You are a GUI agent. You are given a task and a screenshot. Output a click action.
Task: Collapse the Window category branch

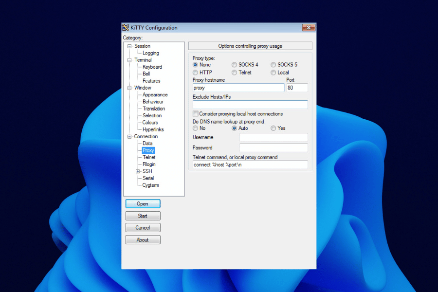click(x=128, y=88)
